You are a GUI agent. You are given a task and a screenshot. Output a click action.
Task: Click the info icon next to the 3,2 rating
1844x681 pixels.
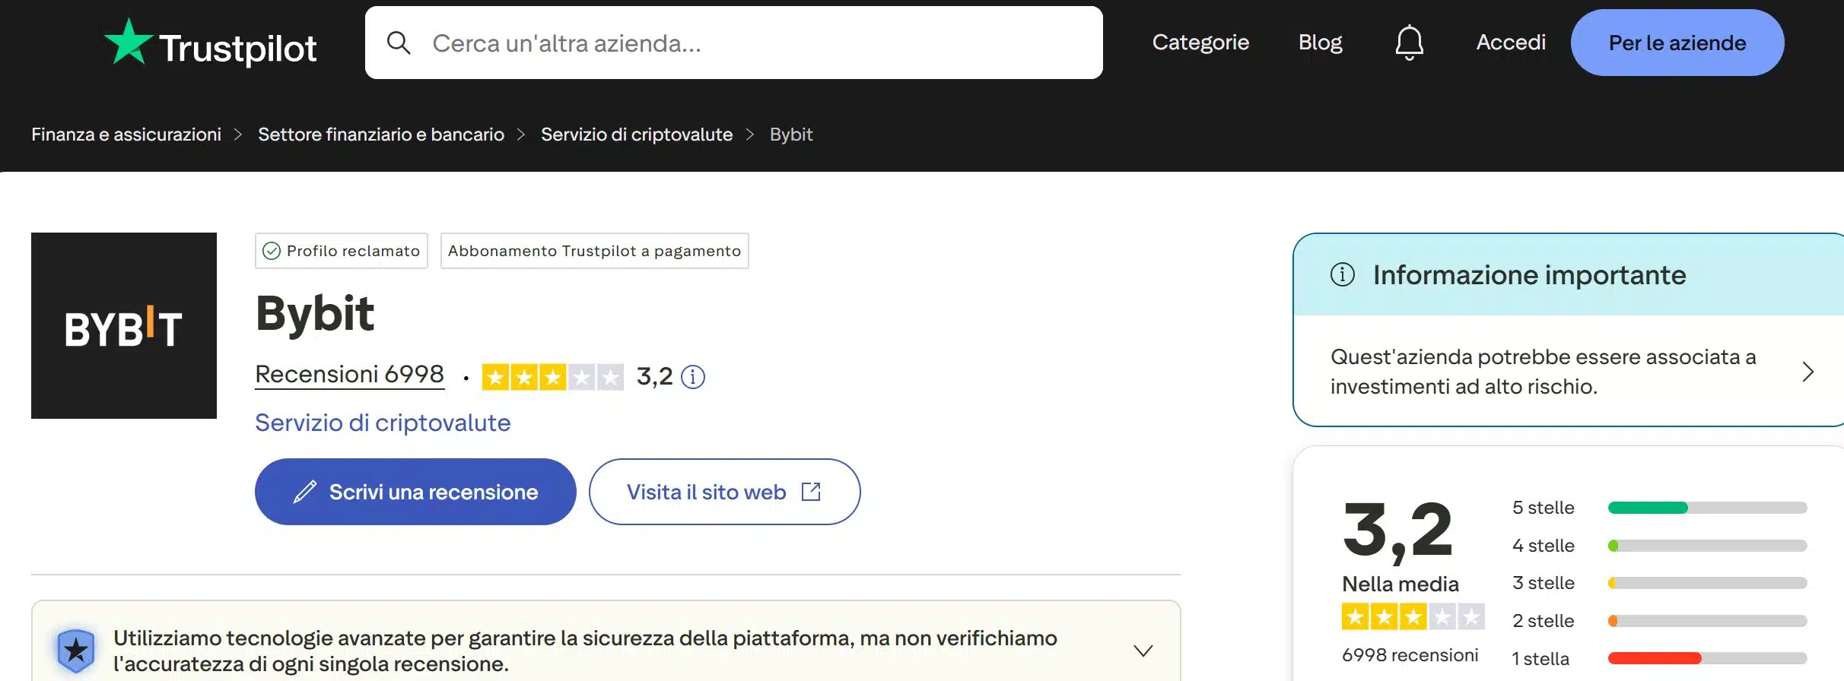(691, 376)
